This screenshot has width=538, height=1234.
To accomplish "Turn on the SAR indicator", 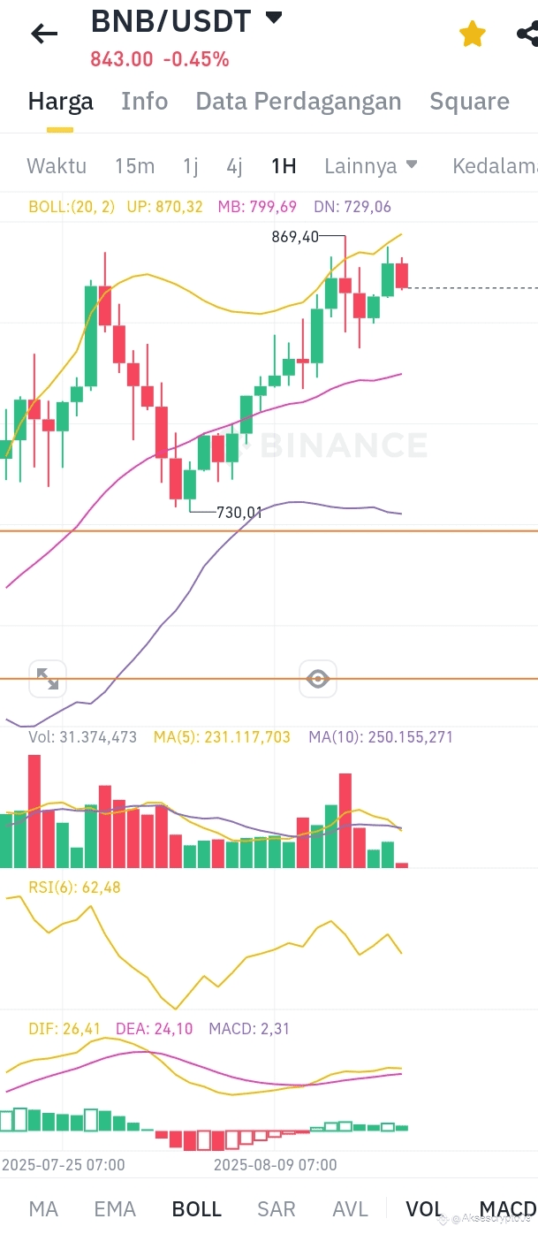I will tap(277, 1209).
